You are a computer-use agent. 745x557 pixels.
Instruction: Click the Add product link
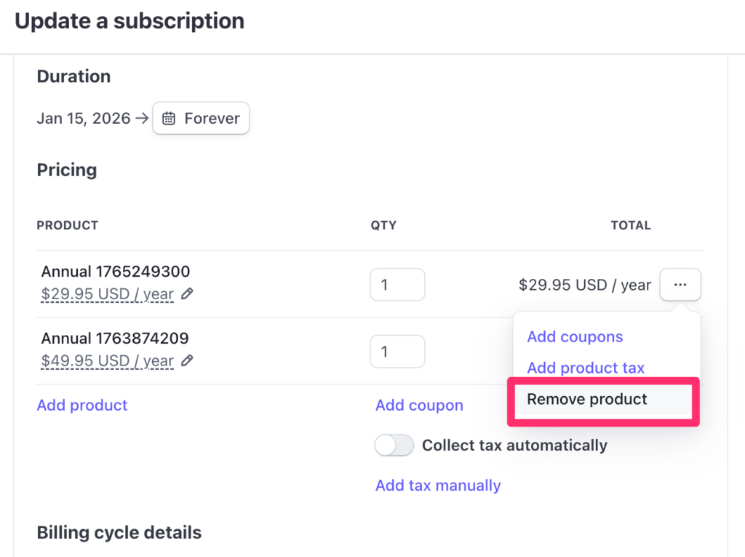coord(82,406)
